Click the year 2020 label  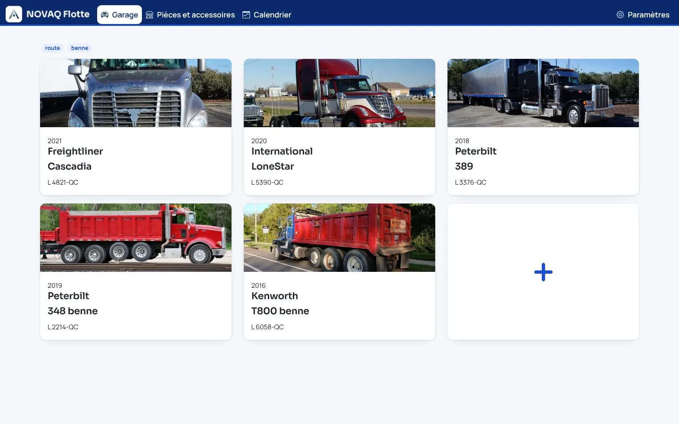(x=259, y=141)
